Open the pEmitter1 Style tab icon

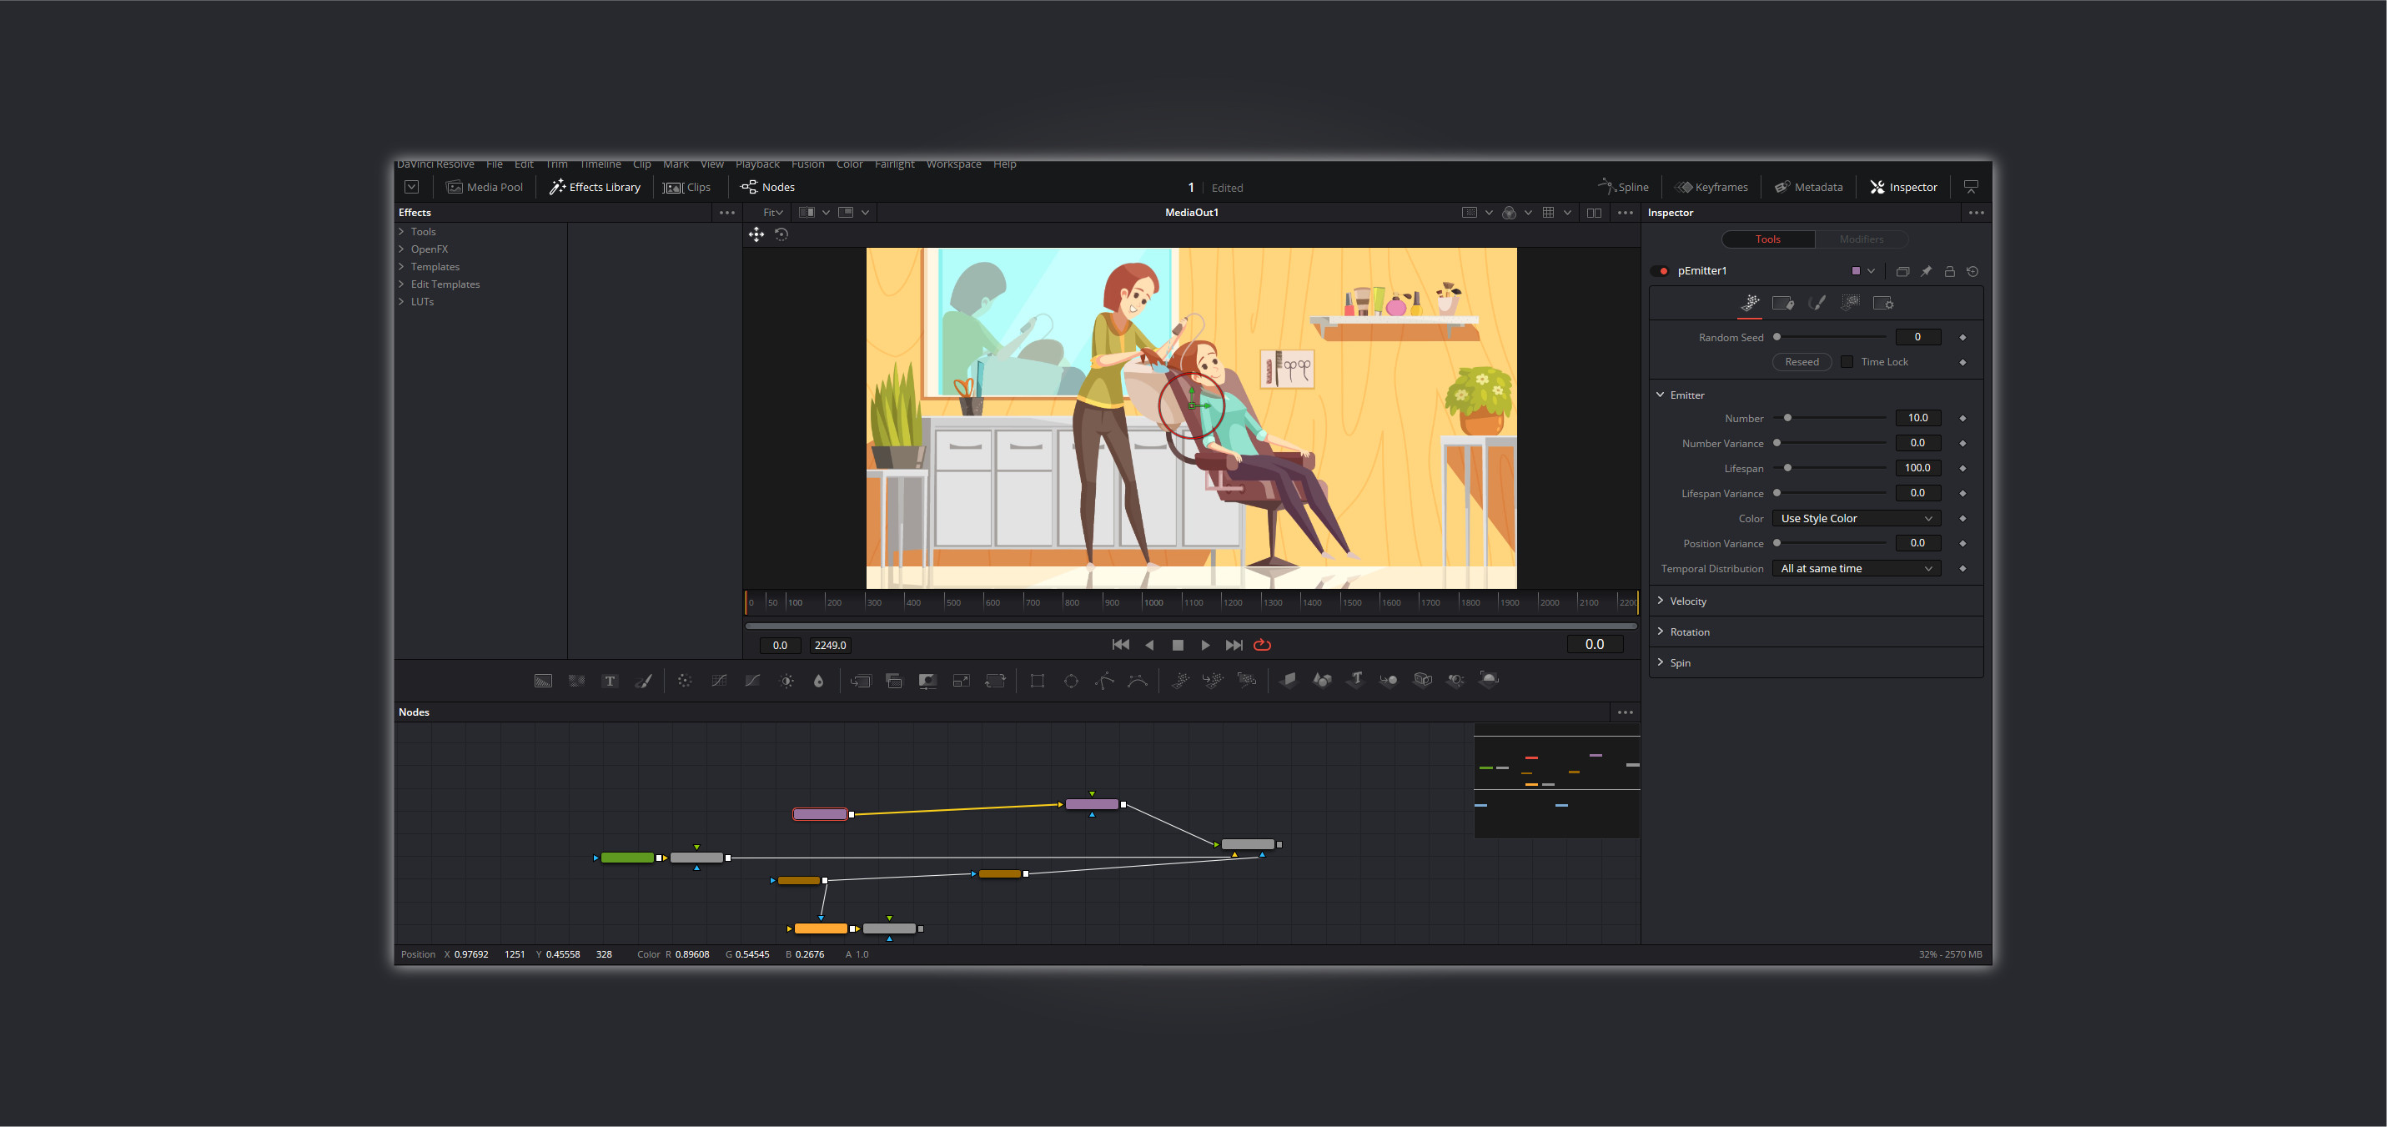[1817, 303]
